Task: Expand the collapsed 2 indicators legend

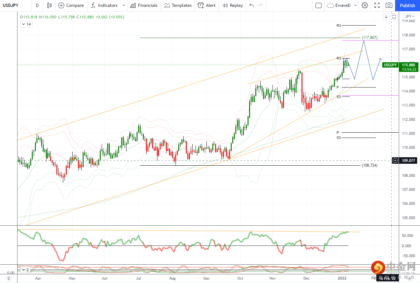Action: tap(25, 270)
